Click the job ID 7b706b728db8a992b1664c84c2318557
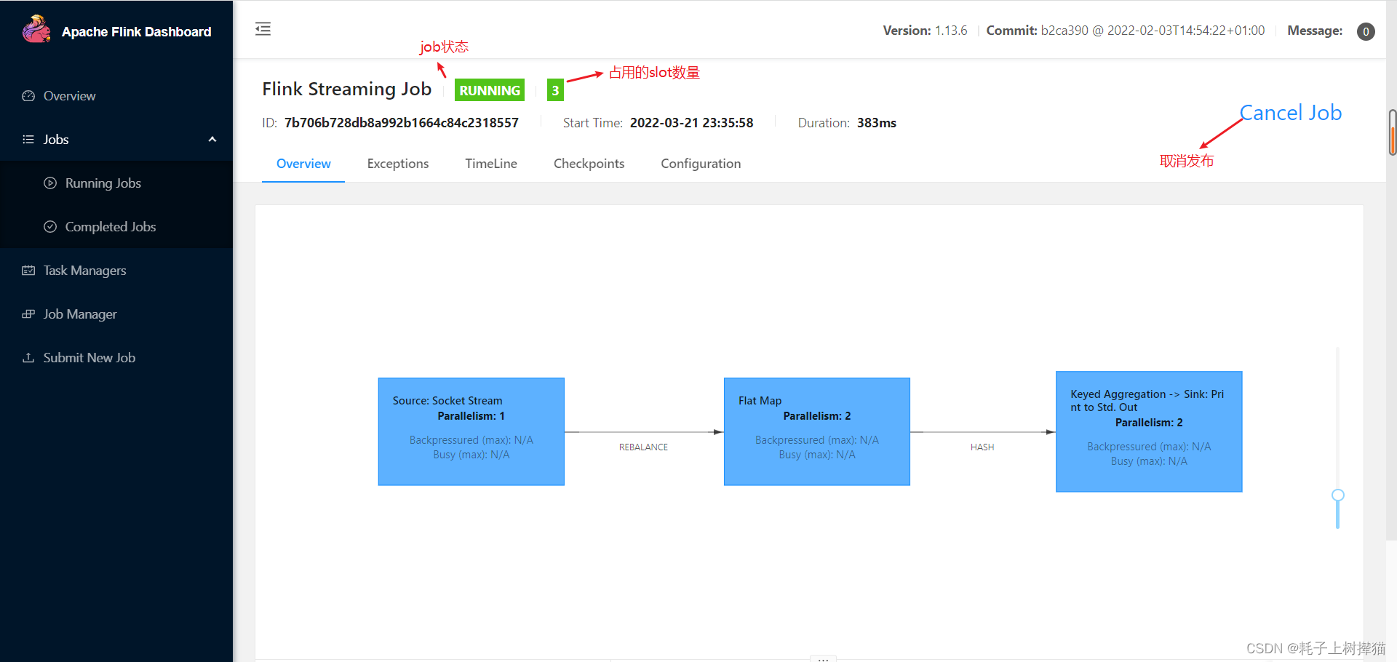This screenshot has width=1397, height=662. pyautogui.click(x=402, y=123)
